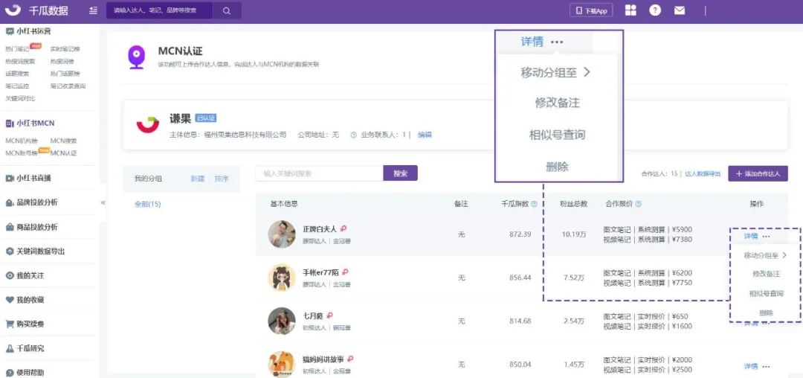Click help icon beside 千瓜指数 column header
Image resolution: width=803 pixels, height=378 pixels.
534,204
